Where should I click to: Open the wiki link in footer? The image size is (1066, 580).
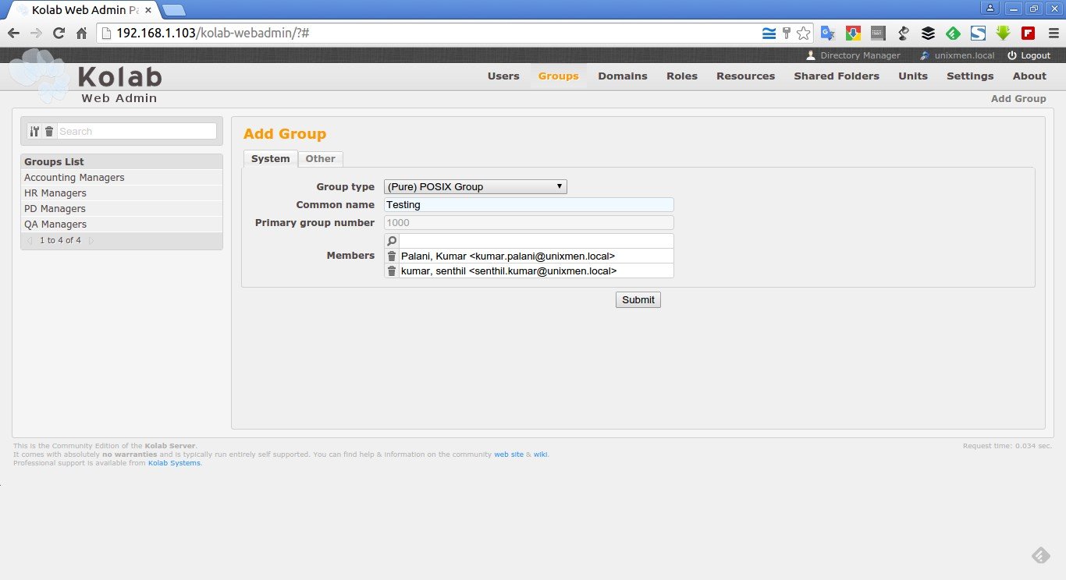pos(540,454)
